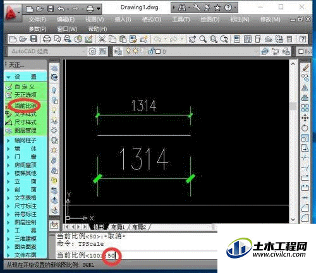Click the Match Properties brush icon
This screenshot has height=273, width=316.
pyautogui.click(x=133, y=39)
